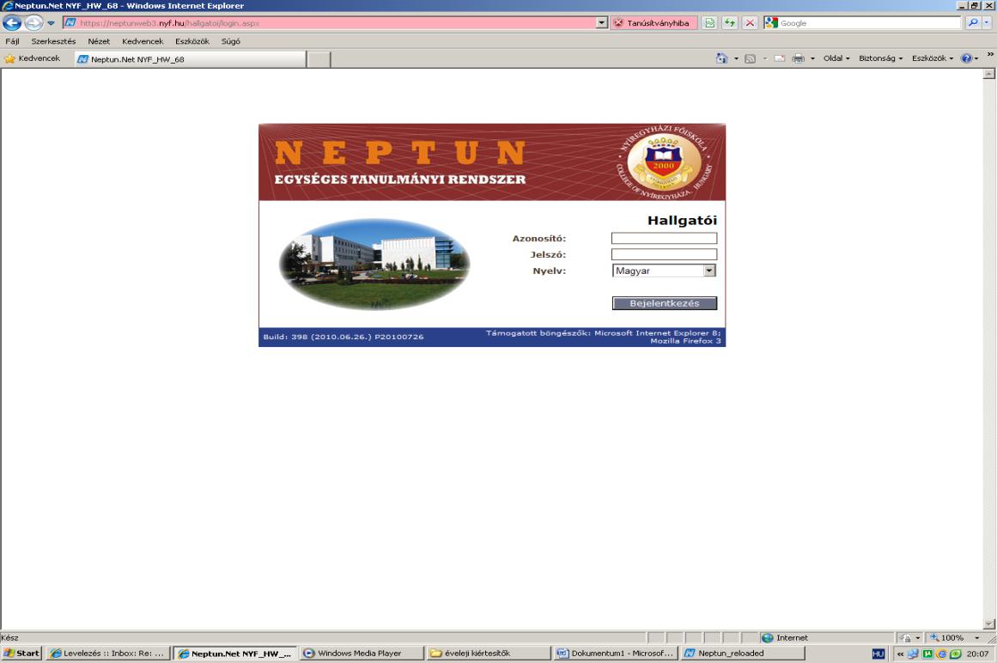997x663 pixels.
Task: Click the Home icon in command bar
Action: coord(721,58)
